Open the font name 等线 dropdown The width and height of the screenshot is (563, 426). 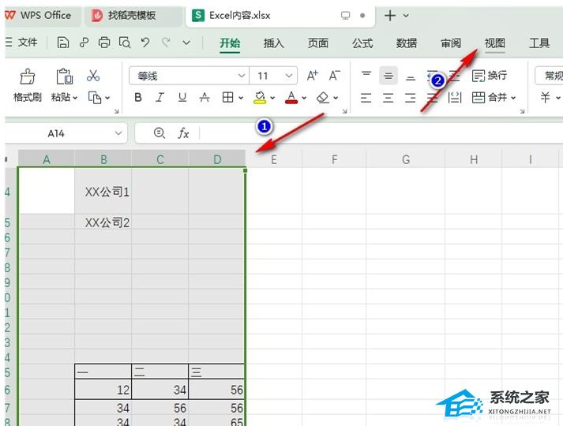[242, 76]
